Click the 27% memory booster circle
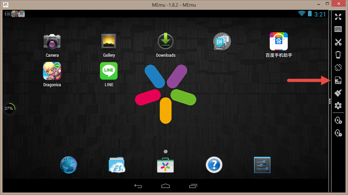 pyautogui.click(x=9, y=108)
